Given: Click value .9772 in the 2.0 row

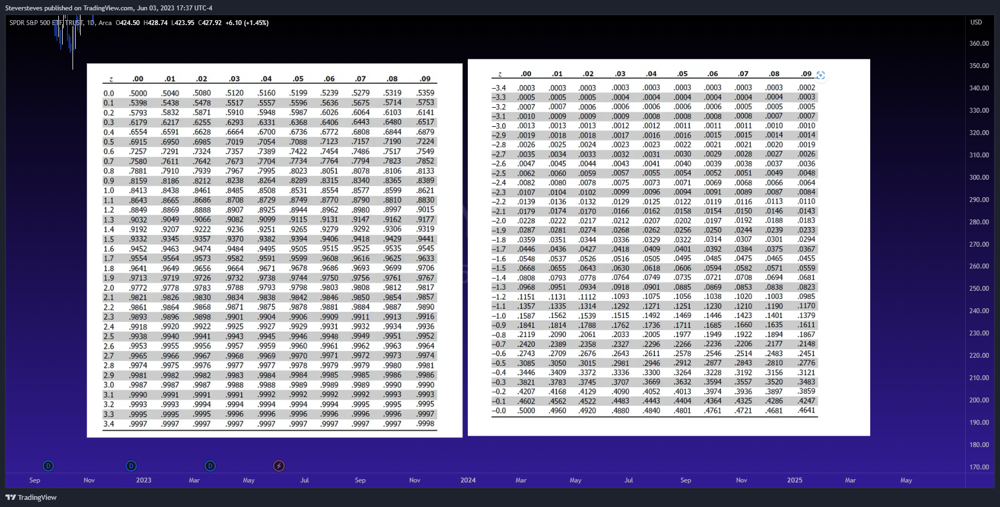Looking at the screenshot, I should (x=138, y=288).
